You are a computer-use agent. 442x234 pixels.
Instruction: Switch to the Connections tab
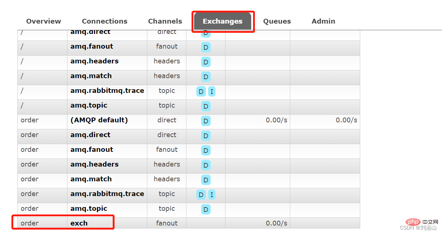[105, 21]
